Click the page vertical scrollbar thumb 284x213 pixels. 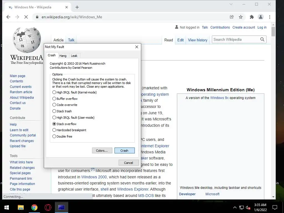[x=273, y=32]
